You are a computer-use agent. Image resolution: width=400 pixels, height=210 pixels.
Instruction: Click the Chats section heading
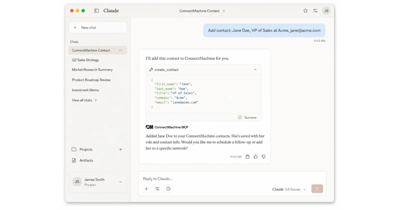pos(74,42)
